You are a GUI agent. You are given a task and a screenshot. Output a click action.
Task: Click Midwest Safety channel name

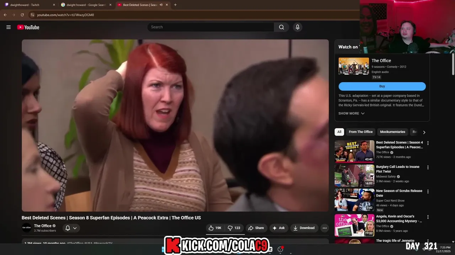(386, 176)
